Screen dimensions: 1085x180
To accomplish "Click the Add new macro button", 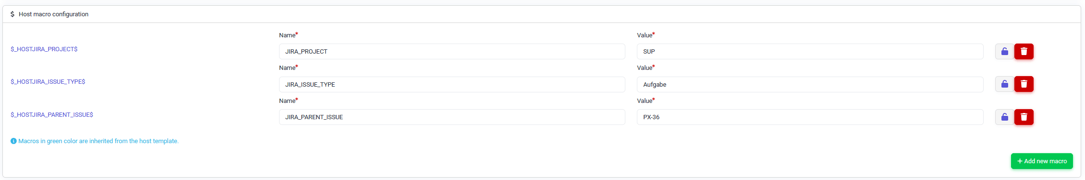I will [1042, 161].
